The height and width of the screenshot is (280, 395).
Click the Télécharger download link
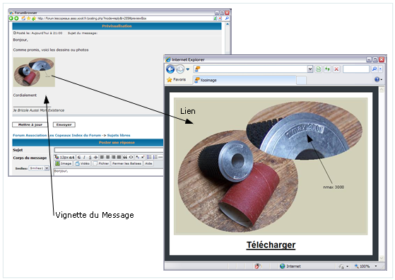(271, 245)
